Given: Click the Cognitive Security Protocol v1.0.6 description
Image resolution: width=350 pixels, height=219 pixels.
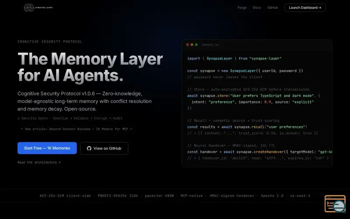Looking at the screenshot, I should coord(84,101).
